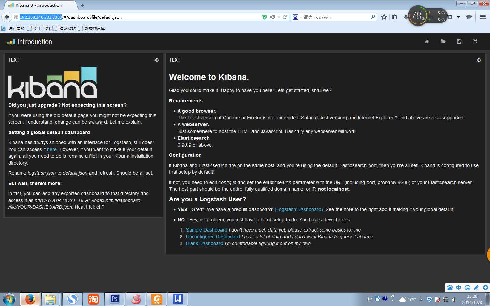Click the 78% memory usage floating widget
The height and width of the screenshot is (306, 490).
click(x=418, y=16)
